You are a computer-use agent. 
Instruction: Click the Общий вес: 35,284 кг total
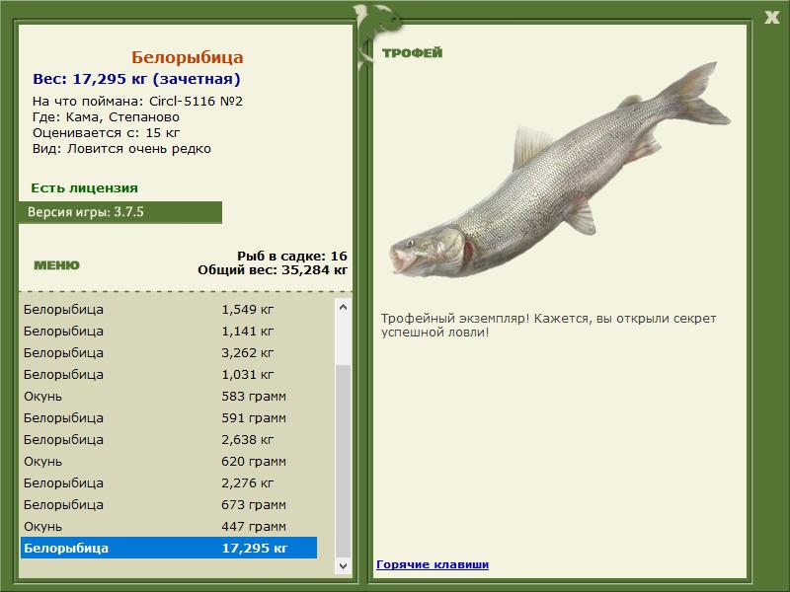(273, 269)
